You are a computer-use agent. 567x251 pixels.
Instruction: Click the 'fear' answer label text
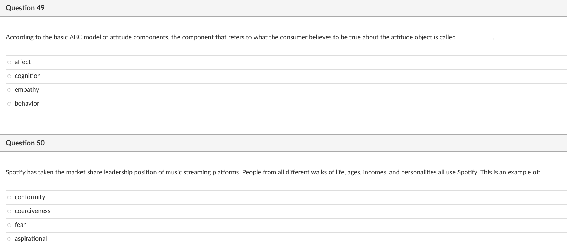pos(20,225)
